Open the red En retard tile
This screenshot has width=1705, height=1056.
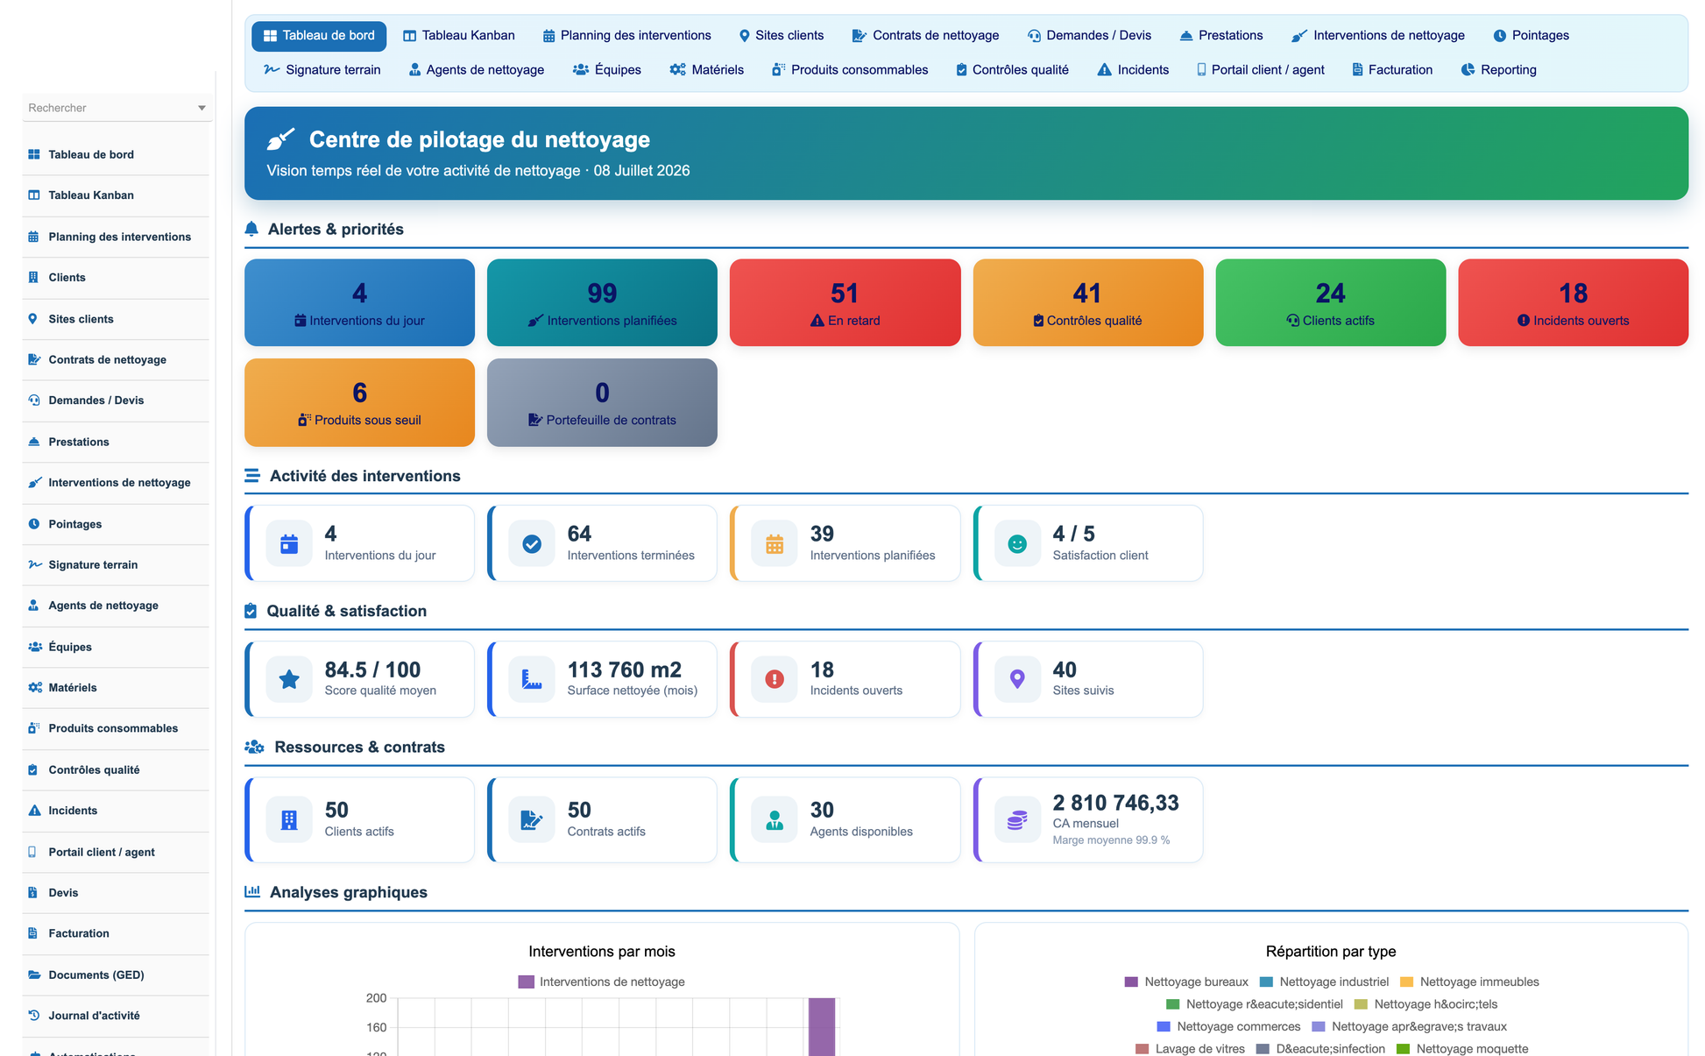[845, 302]
